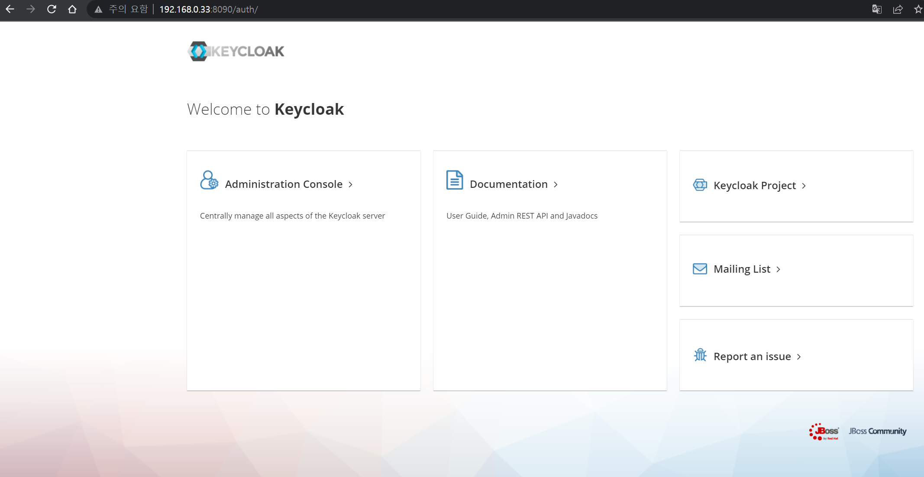Click the Mailing List envelope icon

point(700,269)
